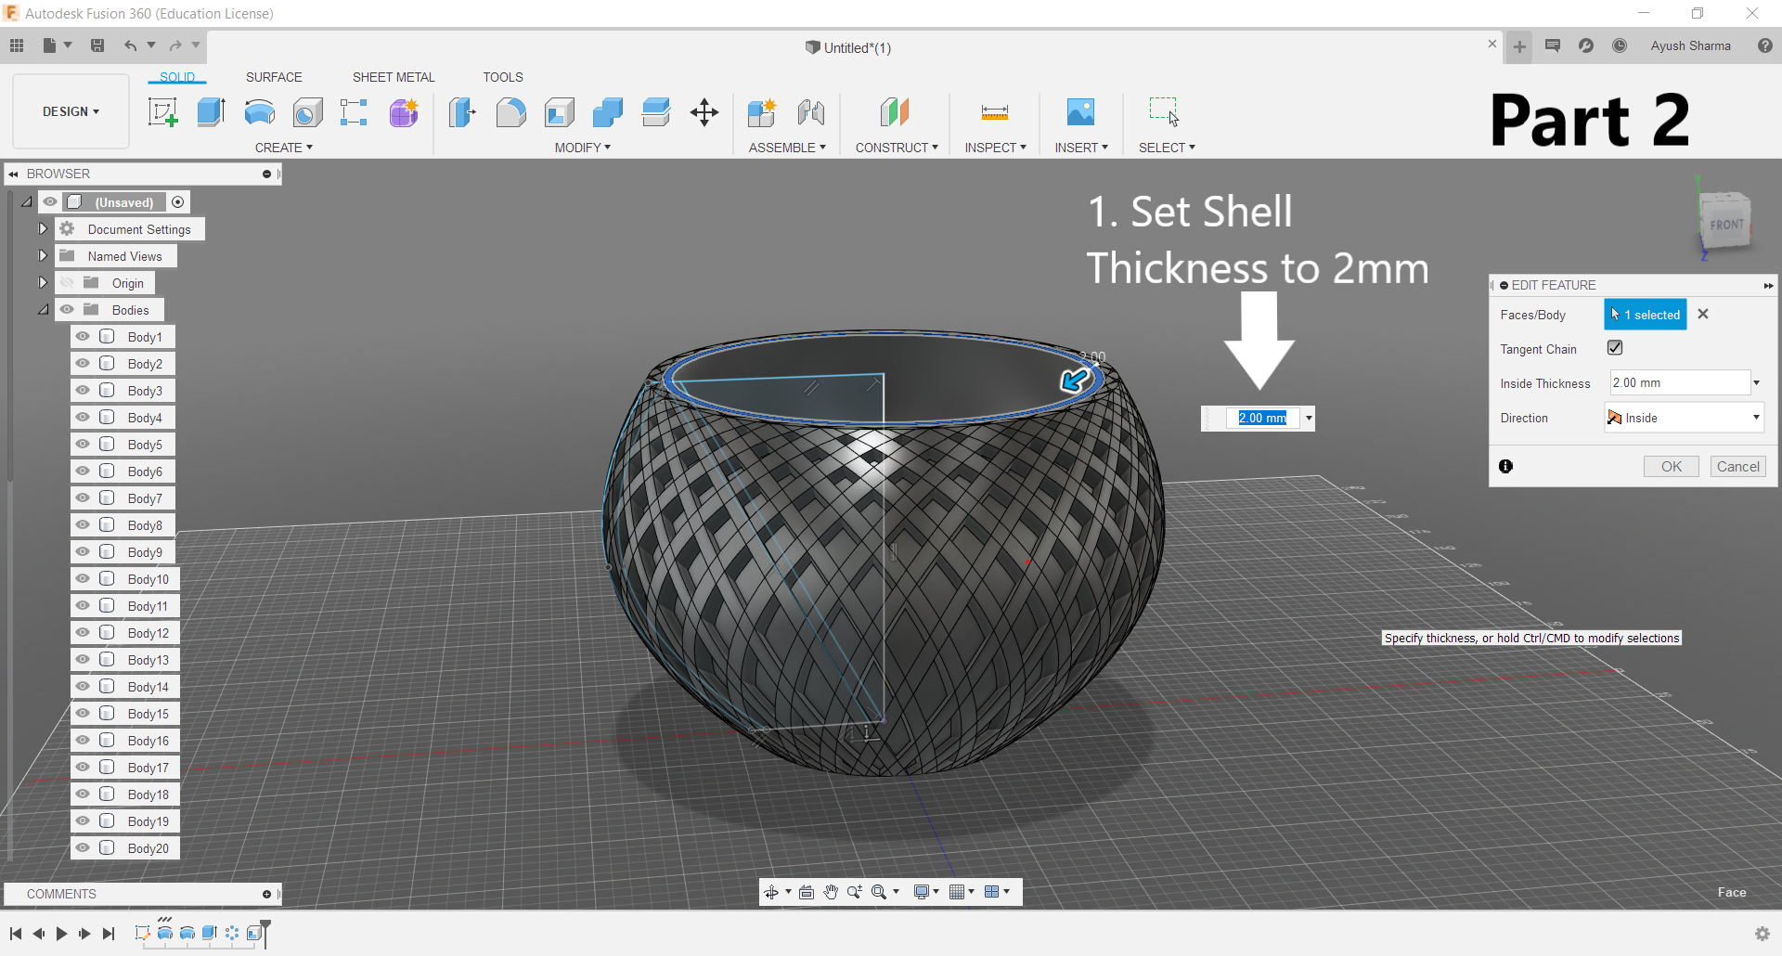Viewport: 1782px width, 956px height.
Task: Open the Direction dropdown showing Inside
Action: (1684, 418)
